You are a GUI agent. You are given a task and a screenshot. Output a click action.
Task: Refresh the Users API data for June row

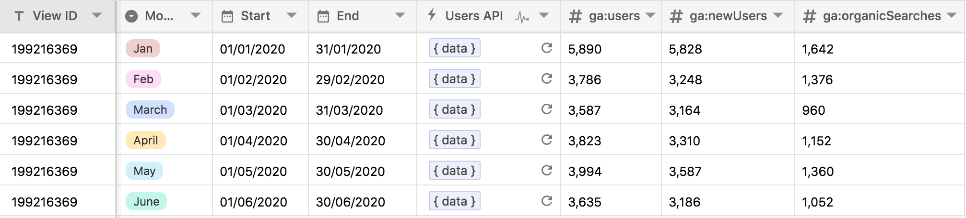pyautogui.click(x=547, y=201)
